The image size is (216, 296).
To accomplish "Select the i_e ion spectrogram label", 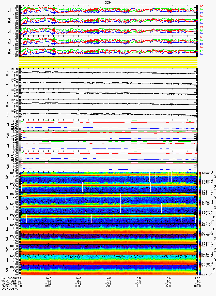I will click(x=7, y=208).
